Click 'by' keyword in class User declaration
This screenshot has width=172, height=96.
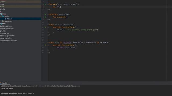point(98,43)
